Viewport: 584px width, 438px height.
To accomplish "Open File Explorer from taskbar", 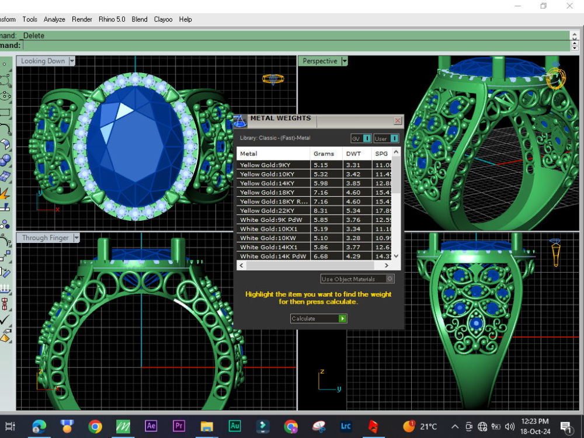I will tap(207, 426).
